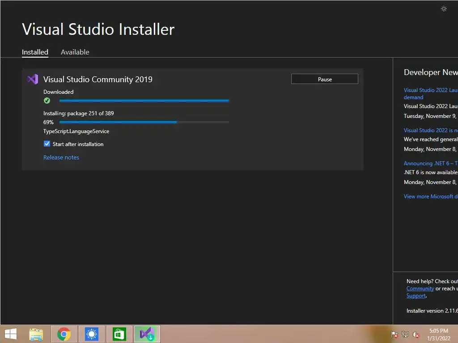Open the blue sun app in taskbar

tap(91, 334)
